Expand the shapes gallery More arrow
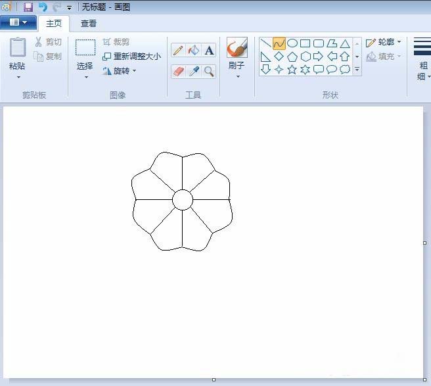This screenshot has height=386, width=431. [357, 69]
